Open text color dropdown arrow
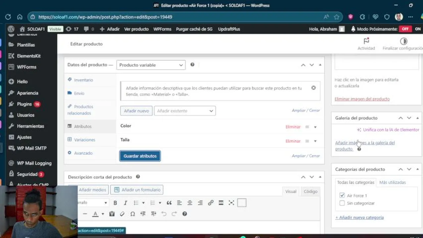The width and height of the screenshot is (423, 238). click(x=103, y=214)
